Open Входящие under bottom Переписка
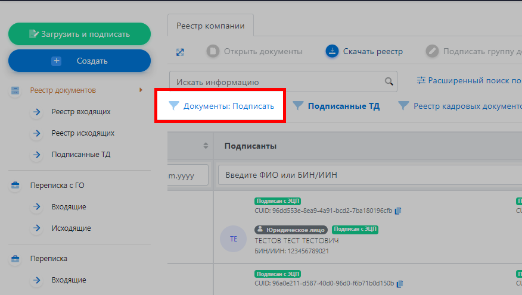Screen dimensions: 522x295 (69, 280)
